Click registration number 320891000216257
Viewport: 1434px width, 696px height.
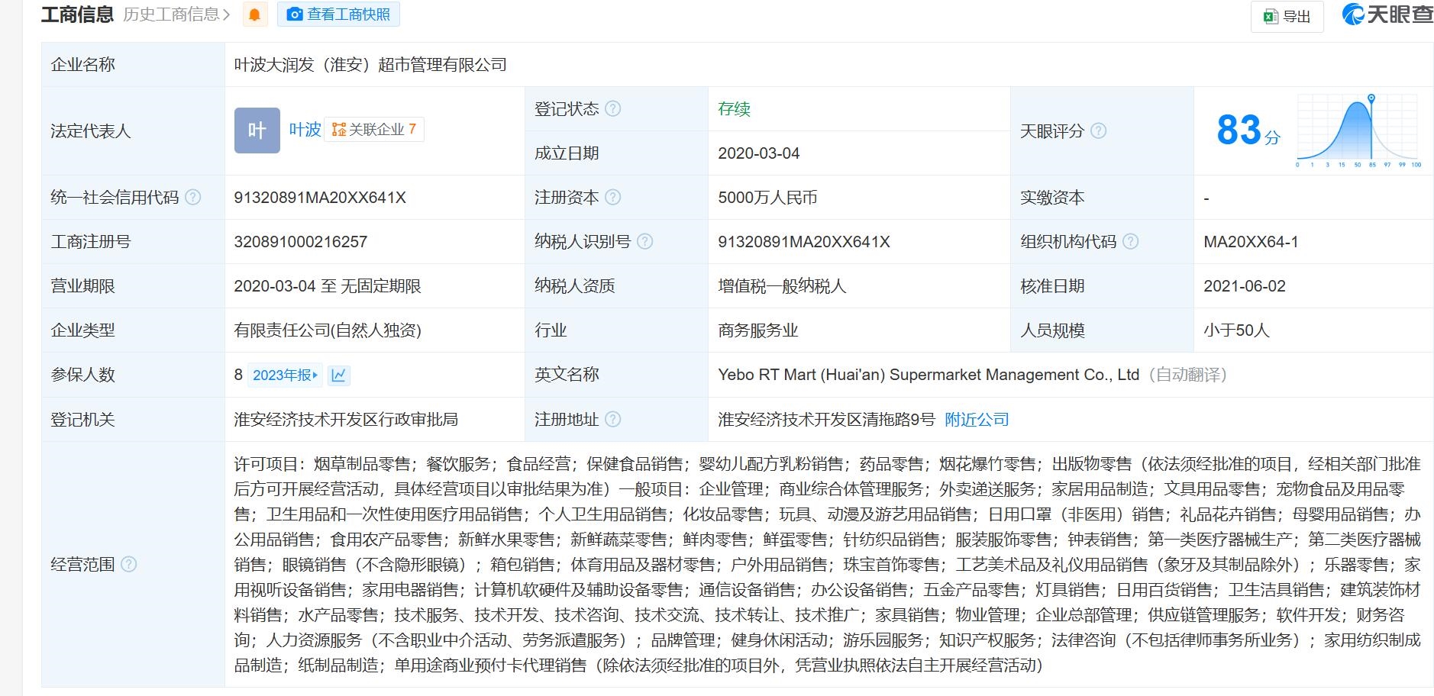[301, 242]
